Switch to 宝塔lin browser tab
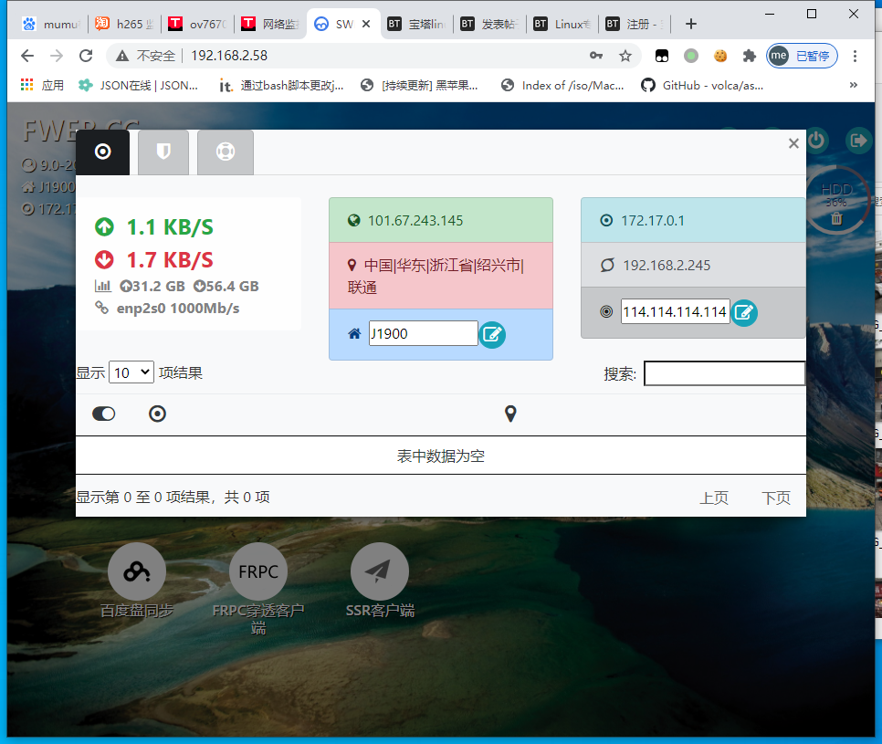 [x=417, y=24]
